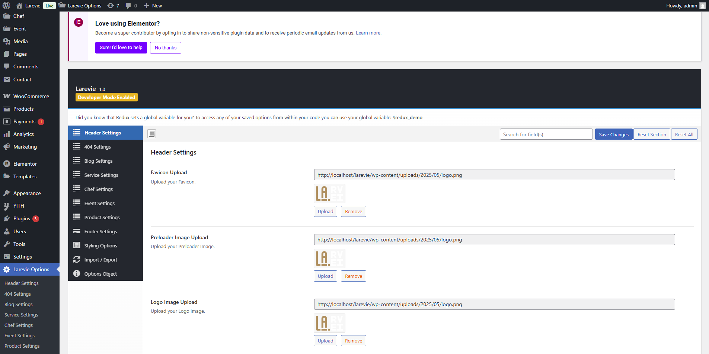Click the Users sidebar icon
The width and height of the screenshot is (709, 354).
(x=7, y=231)
